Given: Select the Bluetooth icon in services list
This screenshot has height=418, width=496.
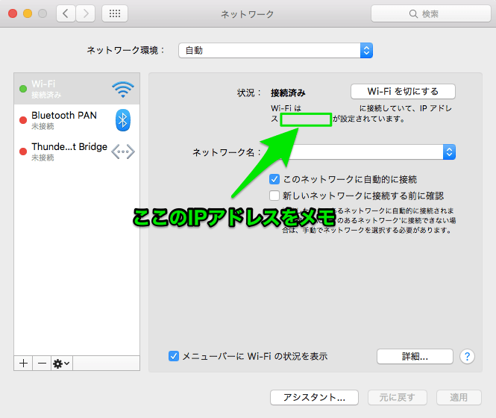Looking at the screenshot, I should [x=123, y=120].
